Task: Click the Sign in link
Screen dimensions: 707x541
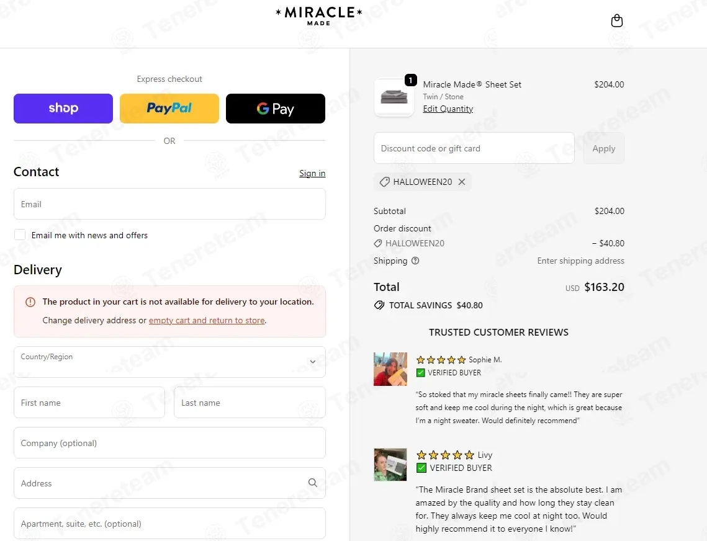Action: coord(312,173)
